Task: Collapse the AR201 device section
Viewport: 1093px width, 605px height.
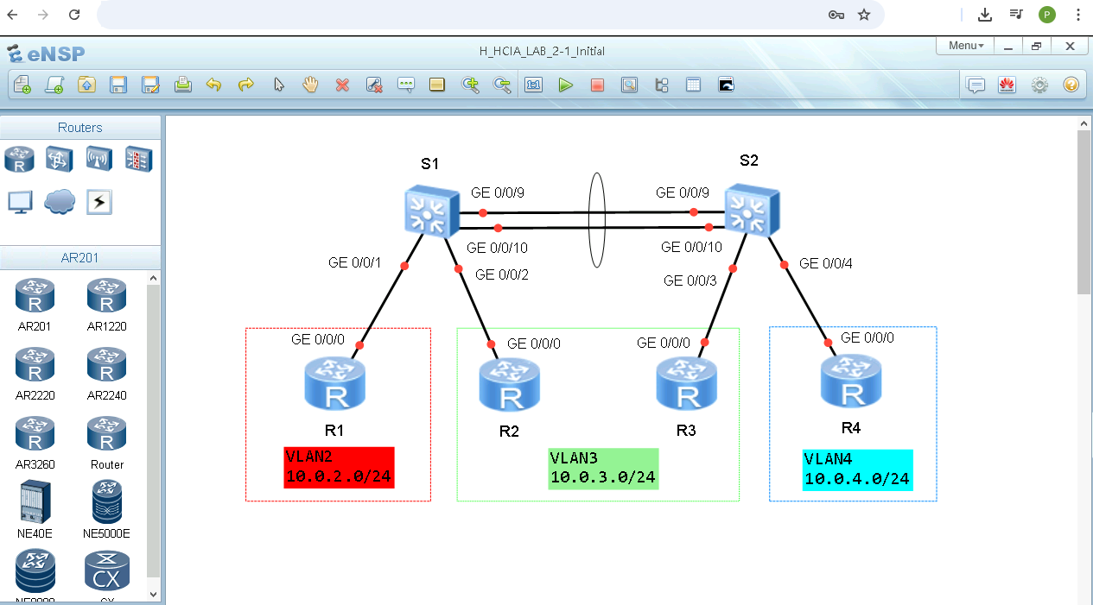Action: (x=80, y=256)
